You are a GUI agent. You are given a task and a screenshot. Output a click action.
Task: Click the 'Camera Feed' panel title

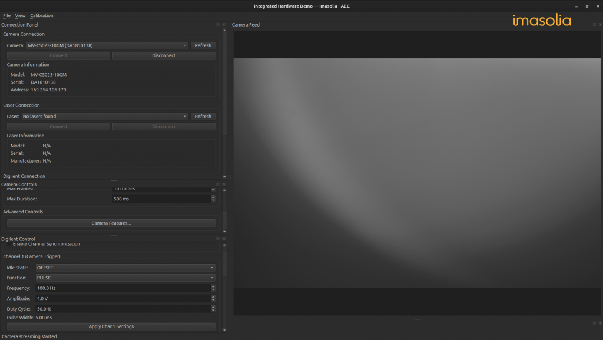pyautogui.click(x=246, y=25)
